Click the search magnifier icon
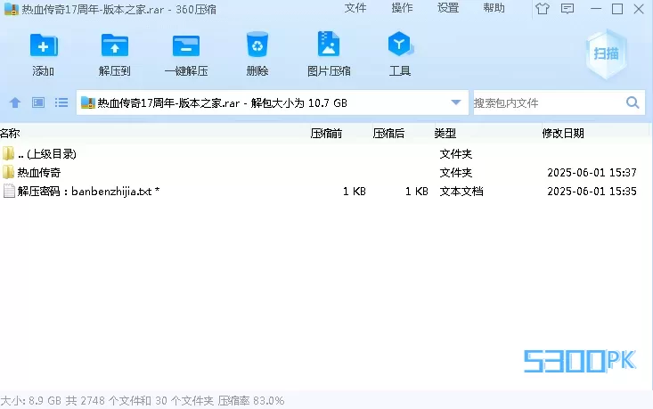Image resolution: width=653 pixels, height=409 pixels. coord(633,102)
